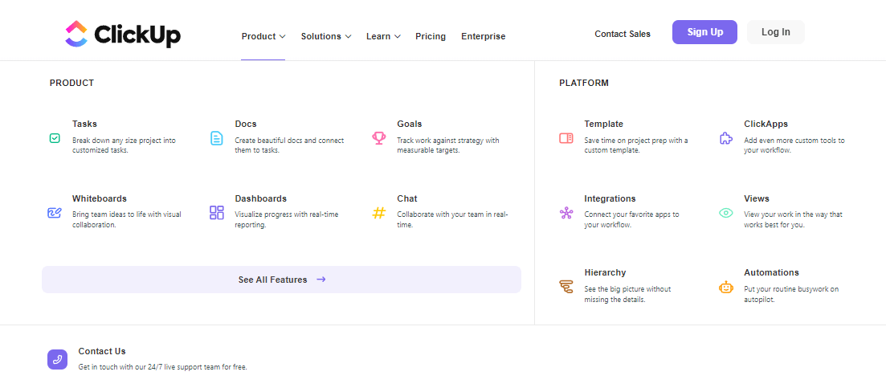This screenshot has width=886, height=388.
Task: Click the PLATFORM section heading
Action: (x=584, y=83)
